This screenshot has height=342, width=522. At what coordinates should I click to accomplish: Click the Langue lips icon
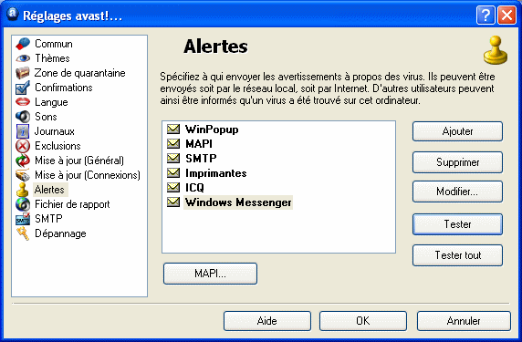click(23, 102)
